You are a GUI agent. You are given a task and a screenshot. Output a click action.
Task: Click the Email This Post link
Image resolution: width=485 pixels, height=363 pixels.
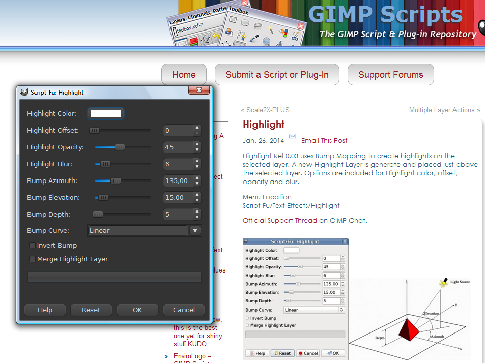[324, 140]
